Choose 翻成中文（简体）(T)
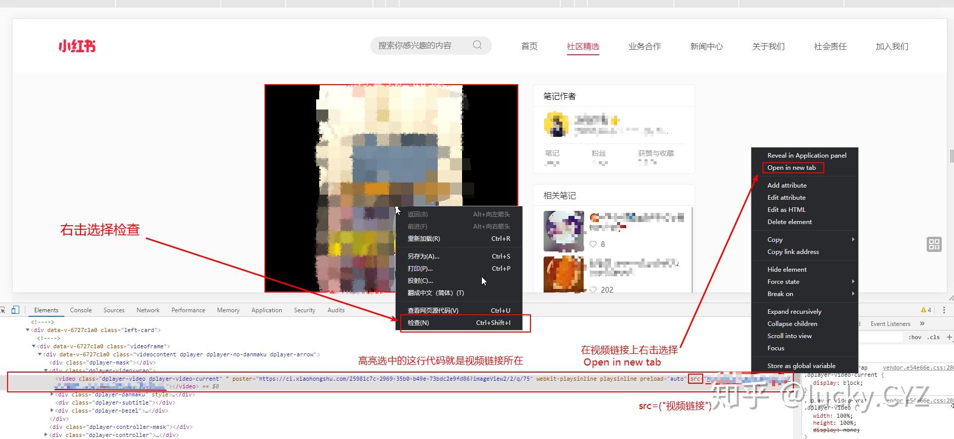This screenshot has width=954, height=439. (459, 293)
